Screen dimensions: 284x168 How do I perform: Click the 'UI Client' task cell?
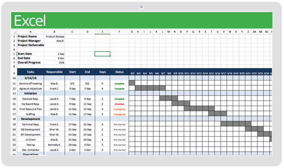coord(31,140)
